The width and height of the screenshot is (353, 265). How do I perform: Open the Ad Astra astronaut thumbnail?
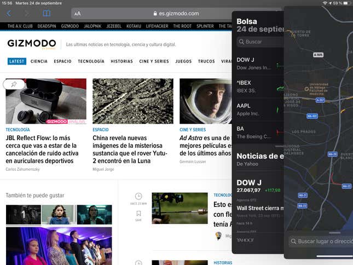(x=206, y=101)
